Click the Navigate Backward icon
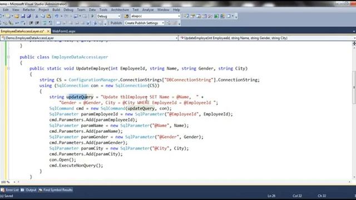356x200 pixels. click(76, 16)
